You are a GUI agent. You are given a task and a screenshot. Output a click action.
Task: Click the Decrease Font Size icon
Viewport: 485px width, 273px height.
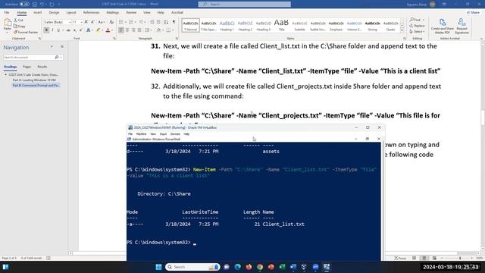pyautogui.click(x=92, y=22)
